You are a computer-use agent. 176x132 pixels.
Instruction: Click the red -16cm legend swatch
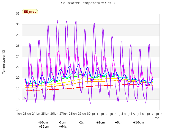click(x=34, y=123)
